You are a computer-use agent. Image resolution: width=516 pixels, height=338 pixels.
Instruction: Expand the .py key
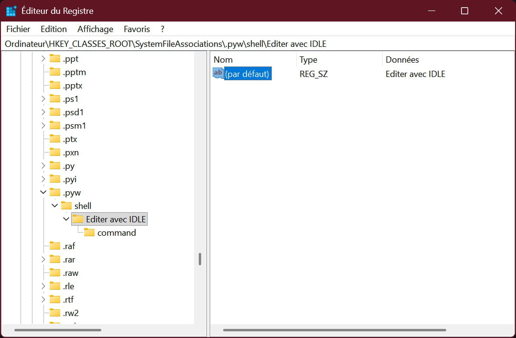point(43,166)
